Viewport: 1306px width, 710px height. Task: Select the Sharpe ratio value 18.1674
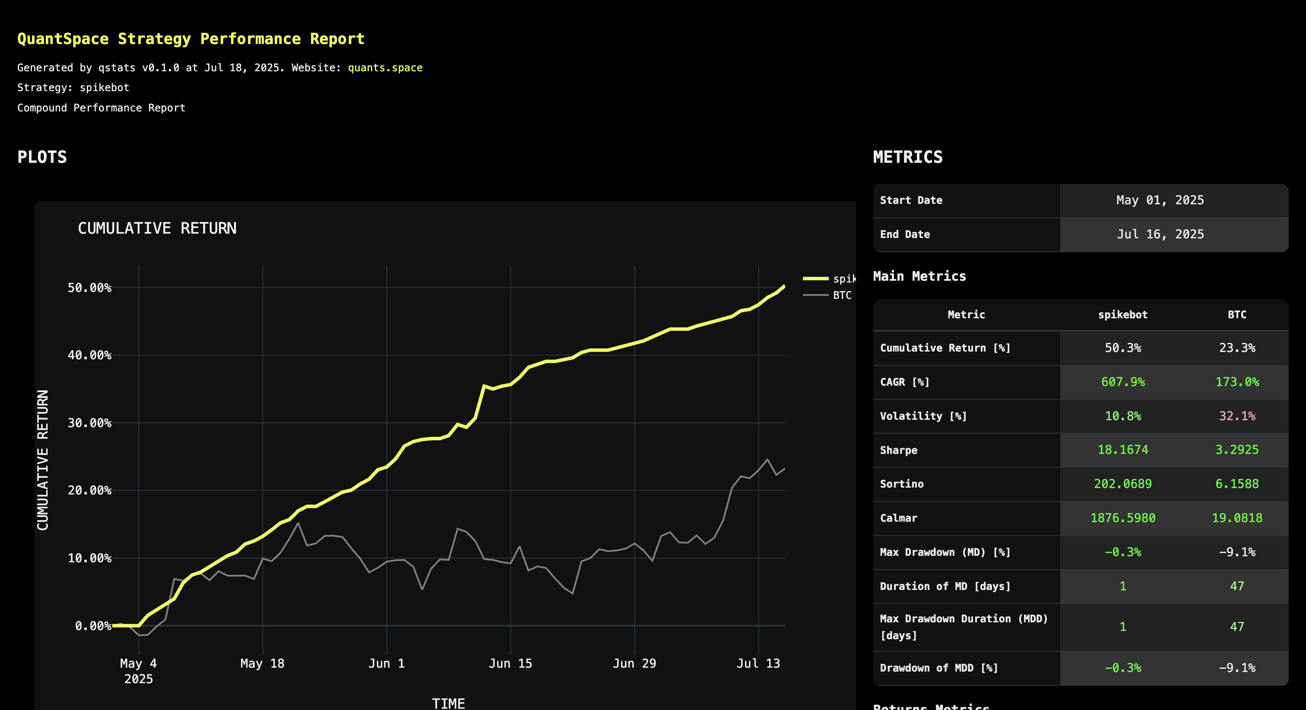coord(1122,450)
